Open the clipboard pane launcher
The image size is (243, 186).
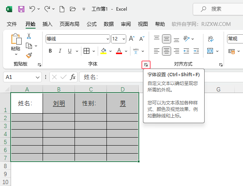(40, 65)
